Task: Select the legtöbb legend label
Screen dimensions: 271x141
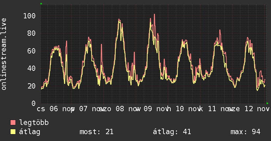Action: tap(34, 123)
